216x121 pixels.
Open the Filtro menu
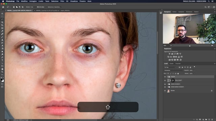(x=62, y=1)
